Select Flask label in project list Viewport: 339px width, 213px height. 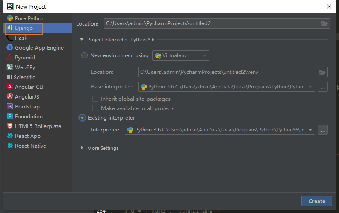click(21, 38)
